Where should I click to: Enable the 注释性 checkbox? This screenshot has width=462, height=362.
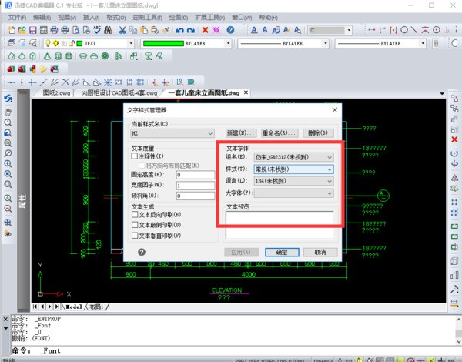tap(135, 156)
